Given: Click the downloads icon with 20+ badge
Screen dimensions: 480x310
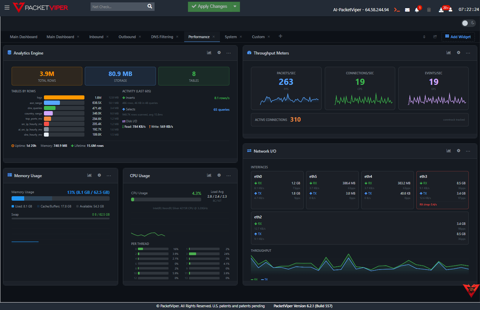Looking at the screenshot, I should click(442, 10).
